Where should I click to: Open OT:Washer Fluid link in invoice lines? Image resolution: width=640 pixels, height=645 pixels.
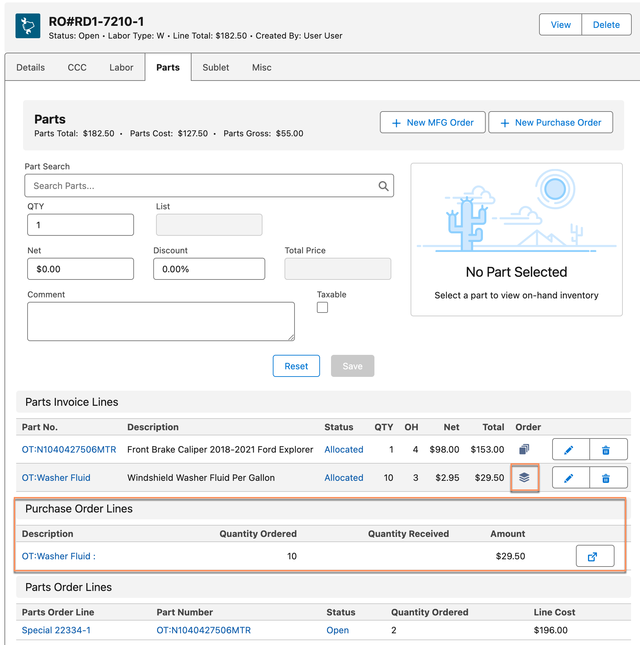pos(56,478)
